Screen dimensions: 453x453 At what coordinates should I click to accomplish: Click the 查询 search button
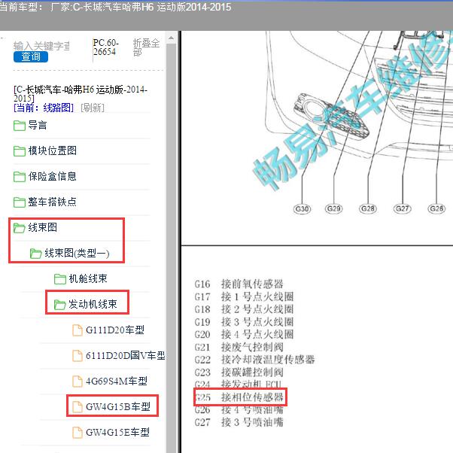[31, 56]
